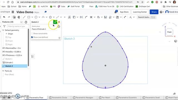Select the Polygon sketch tool
The width and height of the screenshot is (178, 100).
pos(50,17)
